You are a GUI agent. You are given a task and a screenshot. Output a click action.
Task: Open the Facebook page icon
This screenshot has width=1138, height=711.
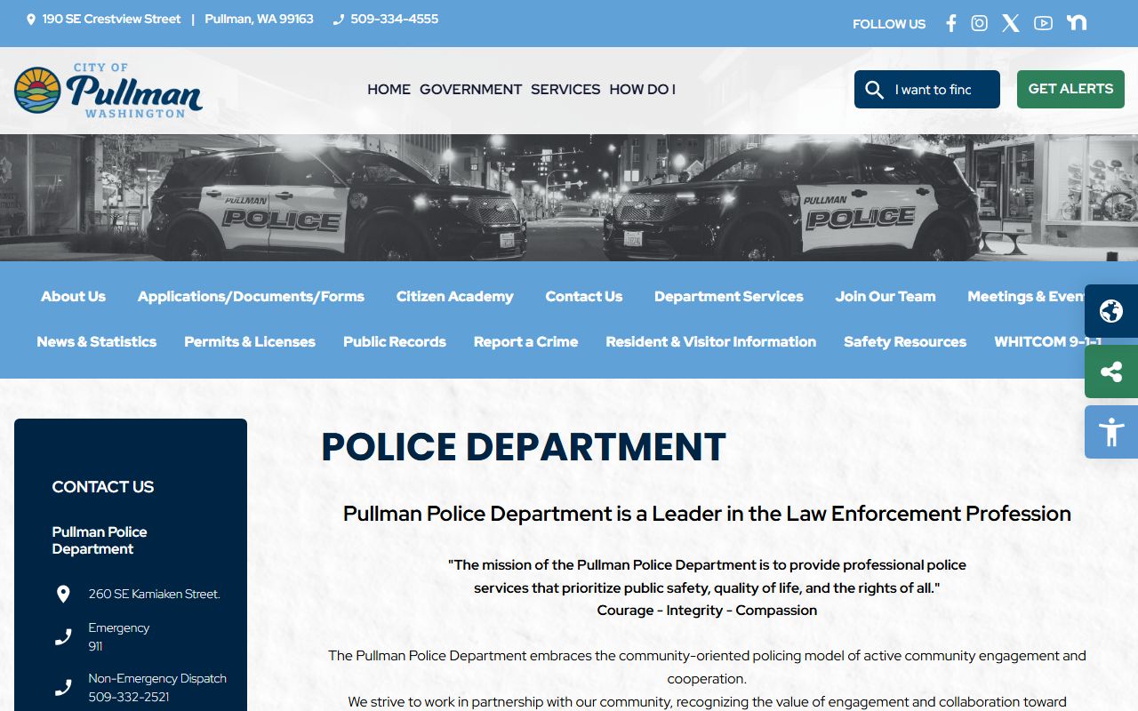pos(950,23)
